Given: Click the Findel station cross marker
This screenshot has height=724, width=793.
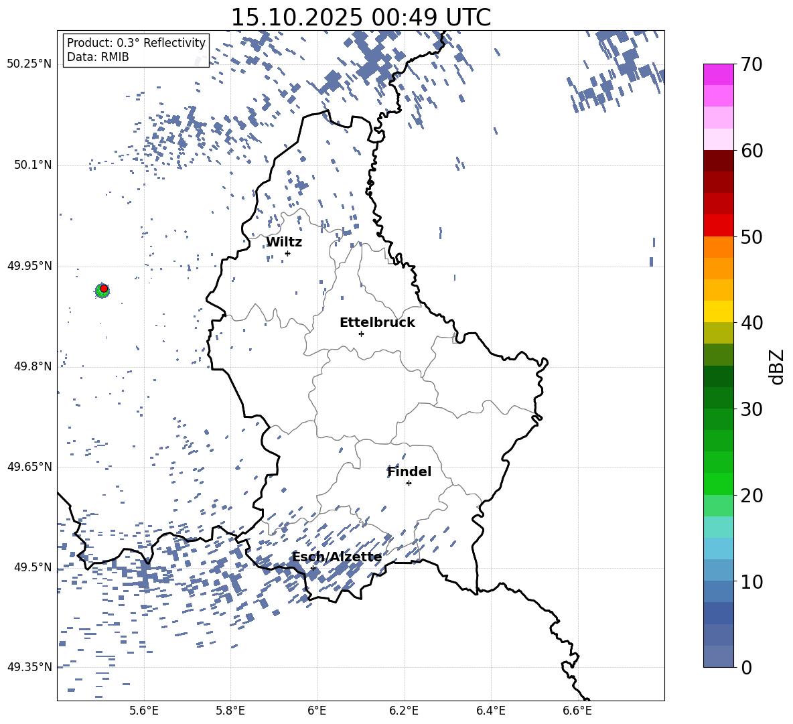Looking at the screenshot, I should 409,484.
